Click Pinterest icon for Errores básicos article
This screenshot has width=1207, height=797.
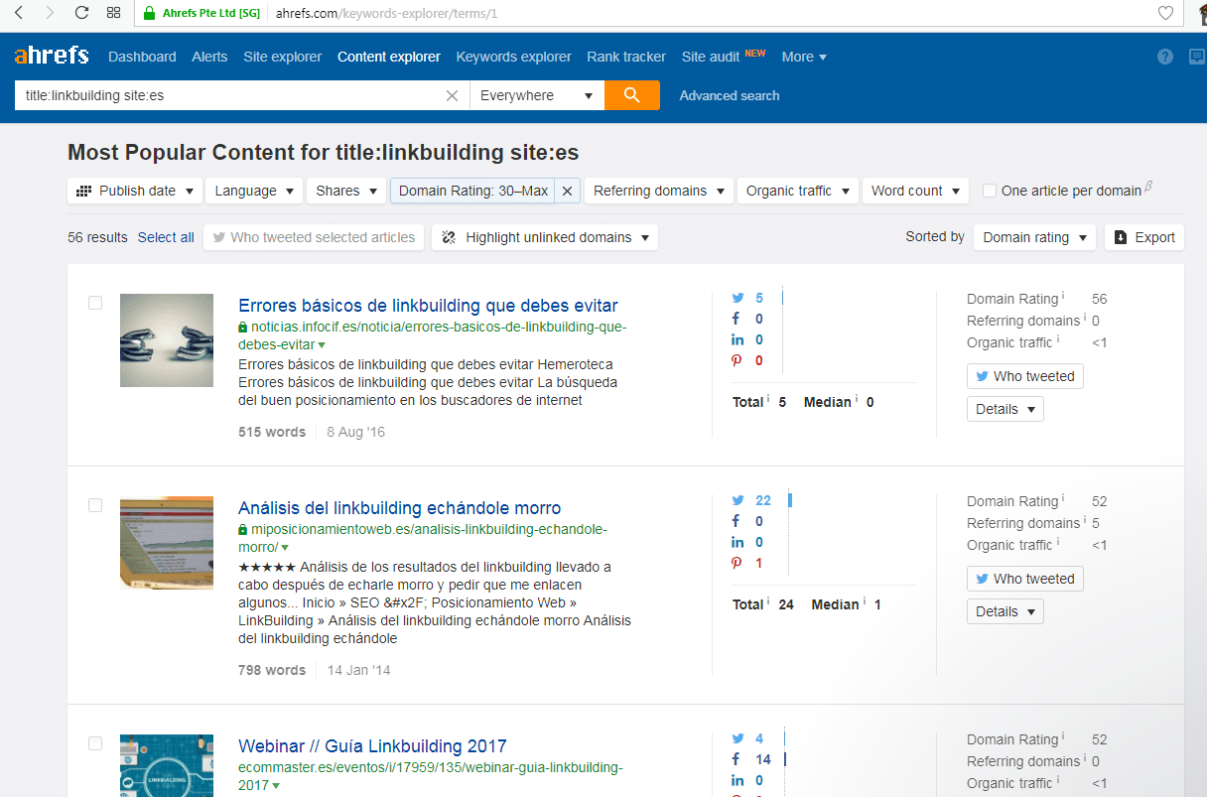(x=737, y=360)
